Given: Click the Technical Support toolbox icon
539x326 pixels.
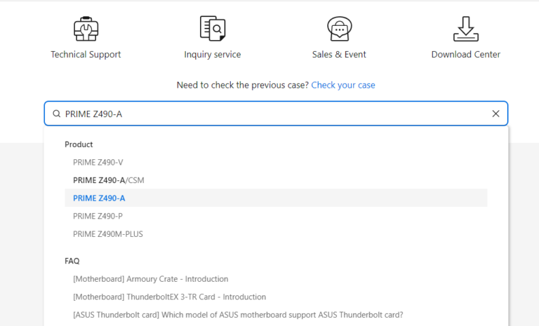Looking at the screenshot, I should click(x=86, y=29).
